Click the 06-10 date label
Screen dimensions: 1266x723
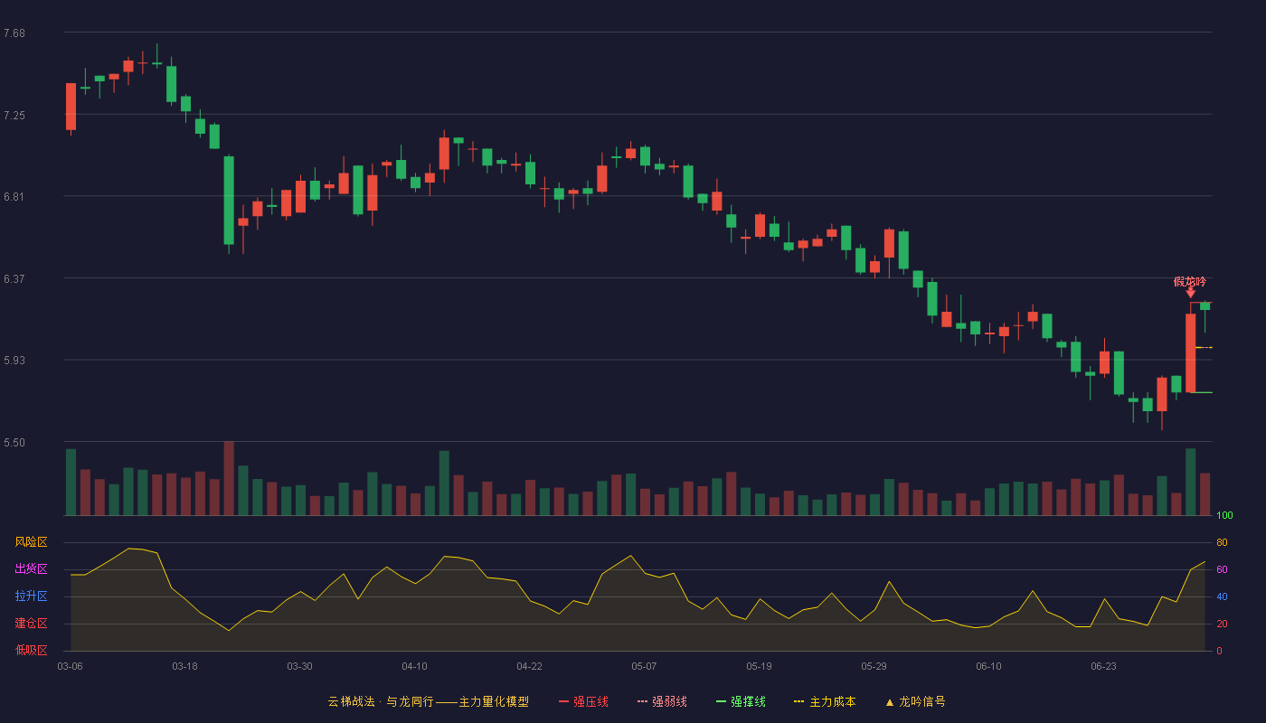coord(988,666)
